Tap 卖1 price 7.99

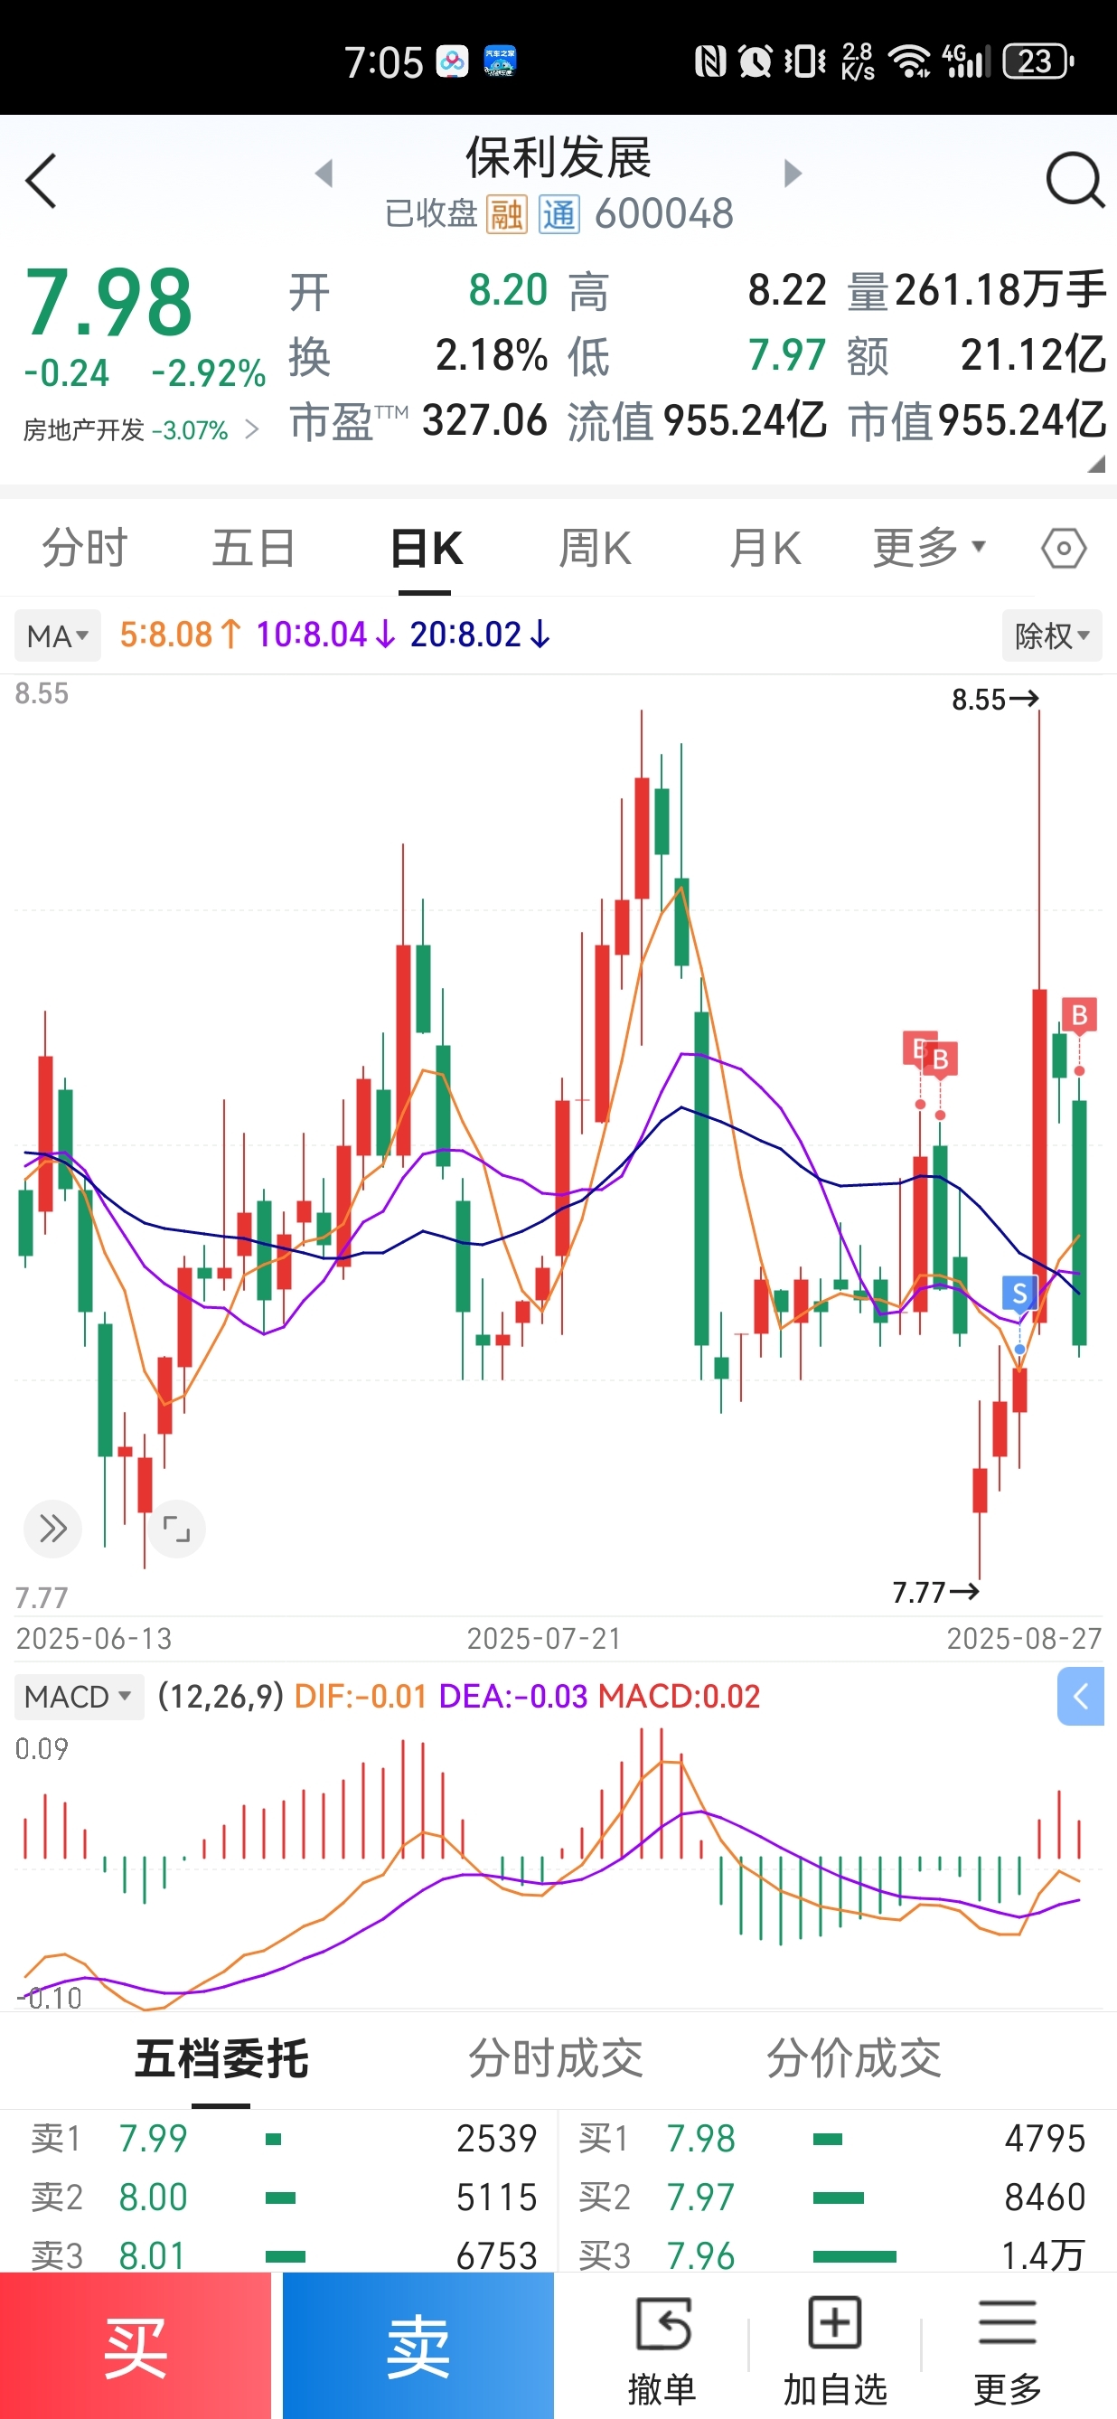(x=153, y=2139)
